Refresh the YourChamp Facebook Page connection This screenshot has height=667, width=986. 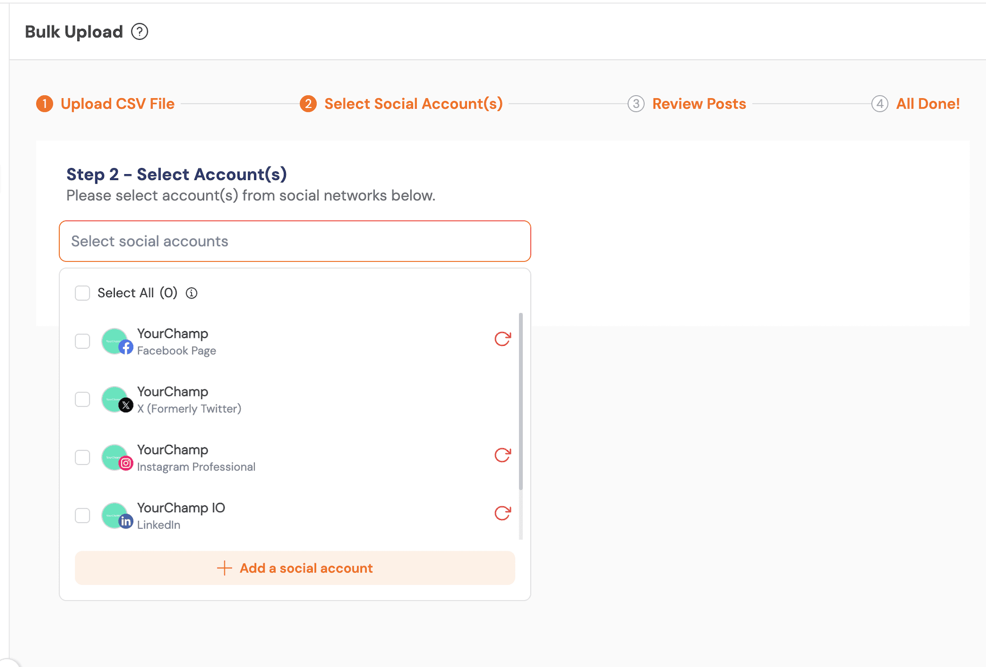click(502, 338)
